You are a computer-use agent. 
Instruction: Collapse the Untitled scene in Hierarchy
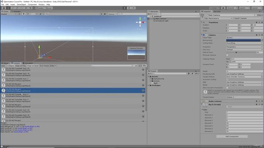pyautogui.click(x=150, y=16)
